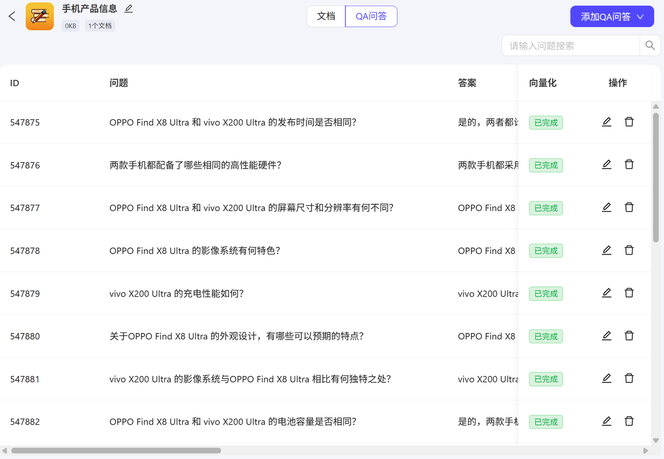Delete QA row with ID 547882

click(629, 421)
